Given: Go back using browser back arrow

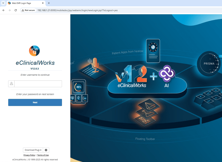Looking at the screenshot, I should click(x=4, y=10).
